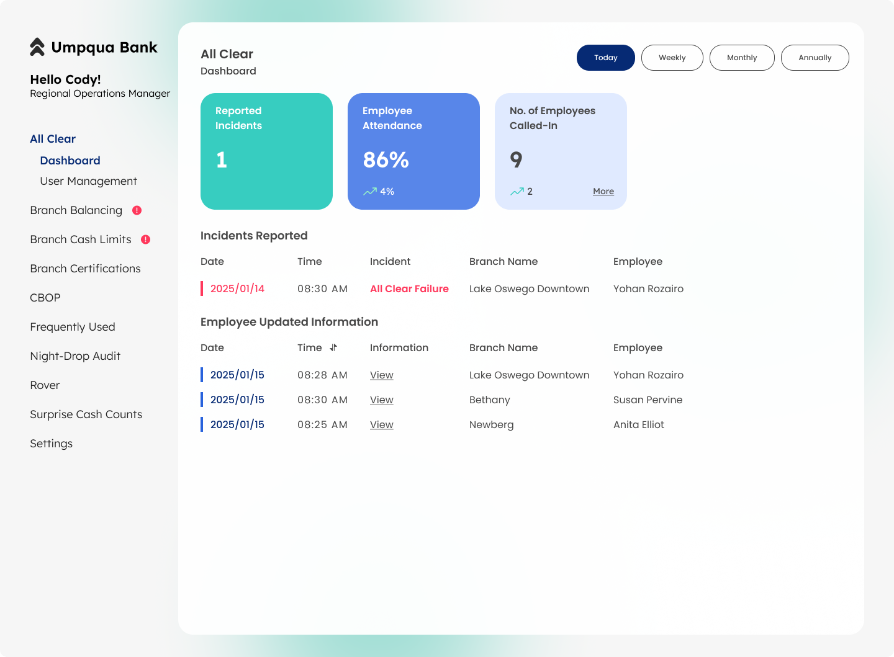Click the red marker next to the 2025/01/14 incident
The image size is (894, 657).
(x=202, y=288)
